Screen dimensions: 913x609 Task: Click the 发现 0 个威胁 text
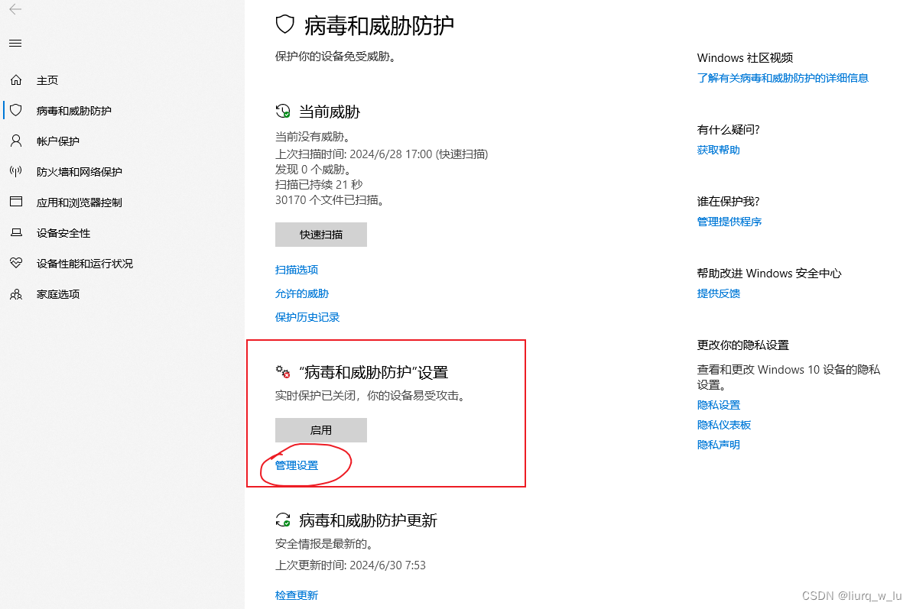tap(315, 170)
